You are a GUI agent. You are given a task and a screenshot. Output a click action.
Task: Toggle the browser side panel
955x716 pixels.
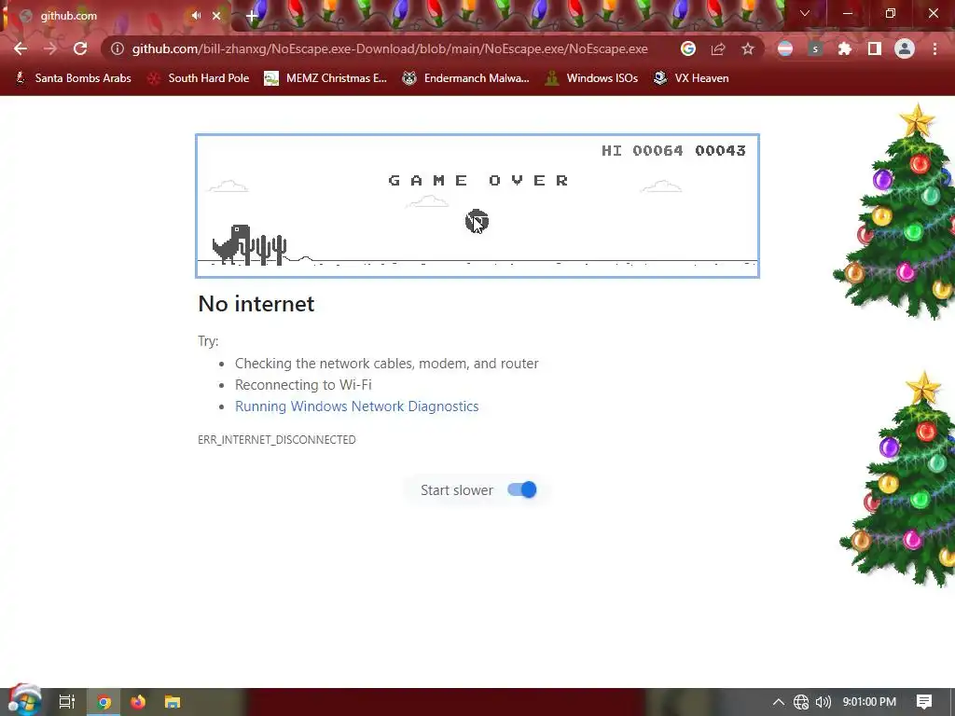click(874, 48)
